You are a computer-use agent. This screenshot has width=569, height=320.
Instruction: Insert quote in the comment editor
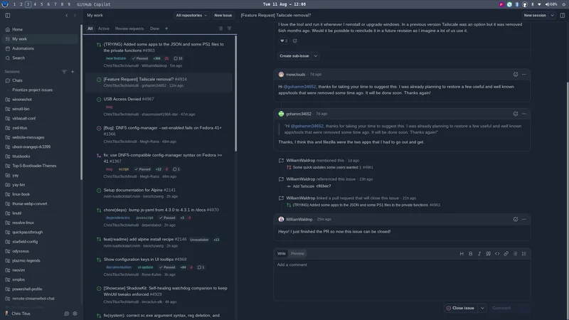click(x=489, y=254)
